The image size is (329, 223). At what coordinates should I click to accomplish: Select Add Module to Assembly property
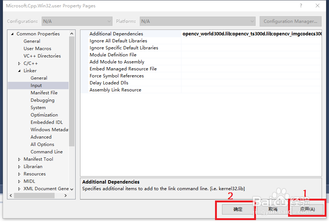117,62
